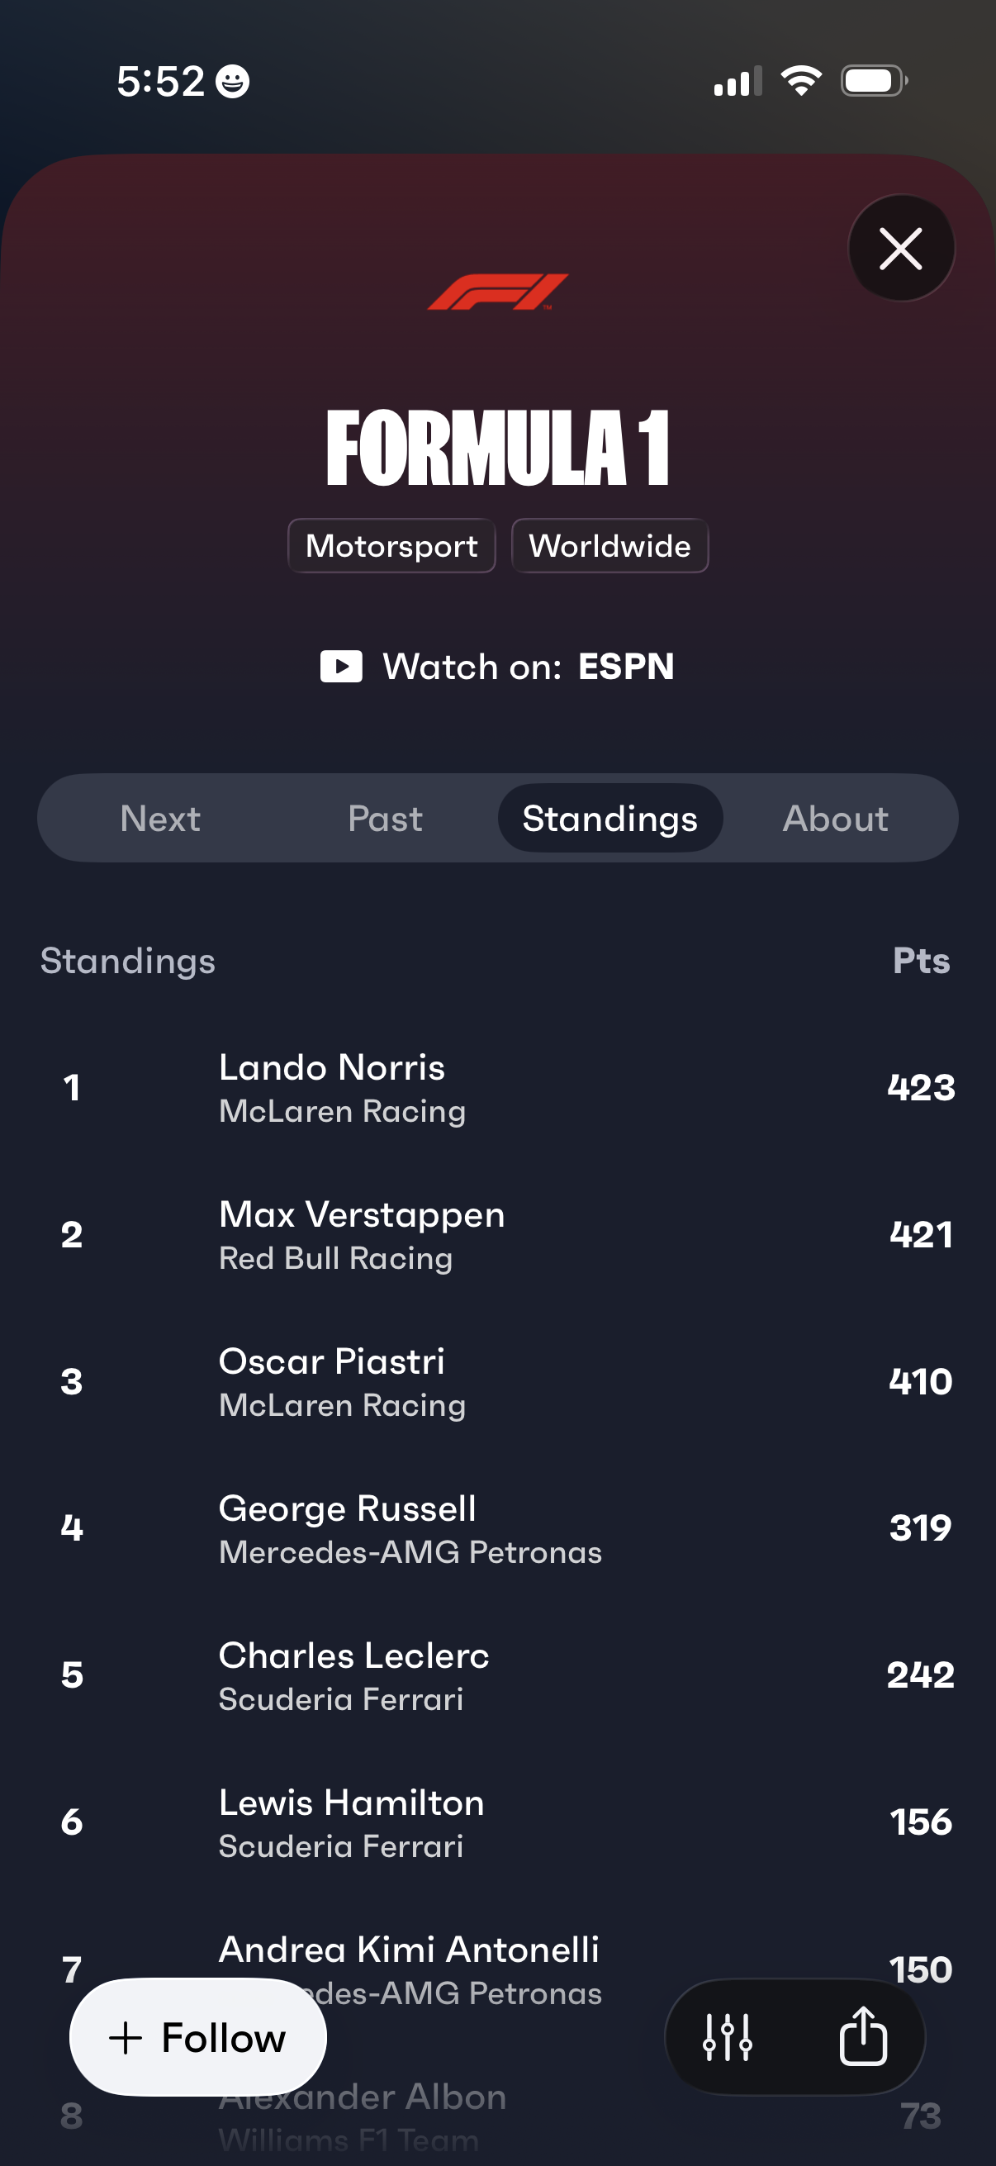Tap the Wi-Fi status icon

(801, 82)
